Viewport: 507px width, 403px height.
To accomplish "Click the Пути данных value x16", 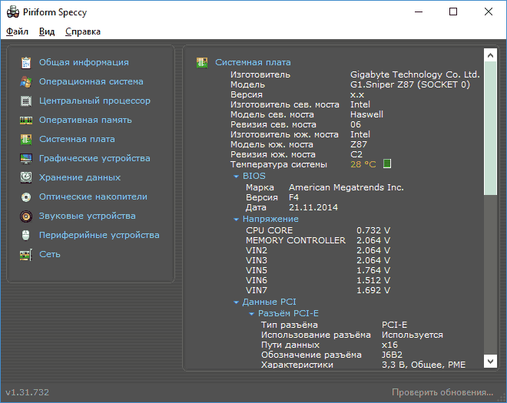I will pos(389,345).
